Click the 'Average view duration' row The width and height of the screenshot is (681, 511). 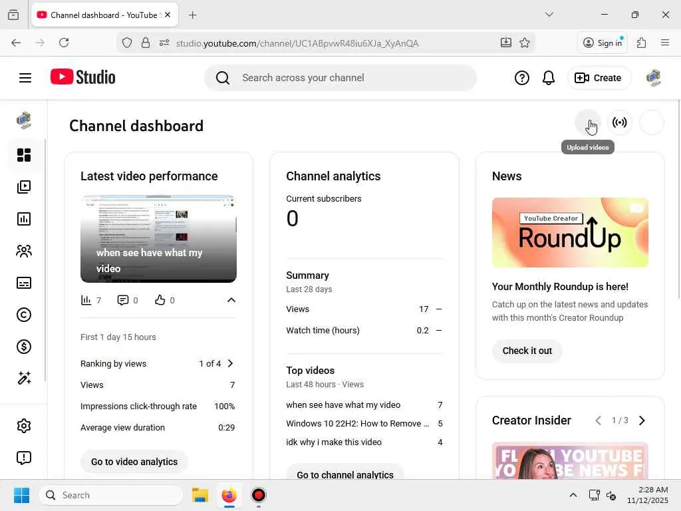coord(158,428)
